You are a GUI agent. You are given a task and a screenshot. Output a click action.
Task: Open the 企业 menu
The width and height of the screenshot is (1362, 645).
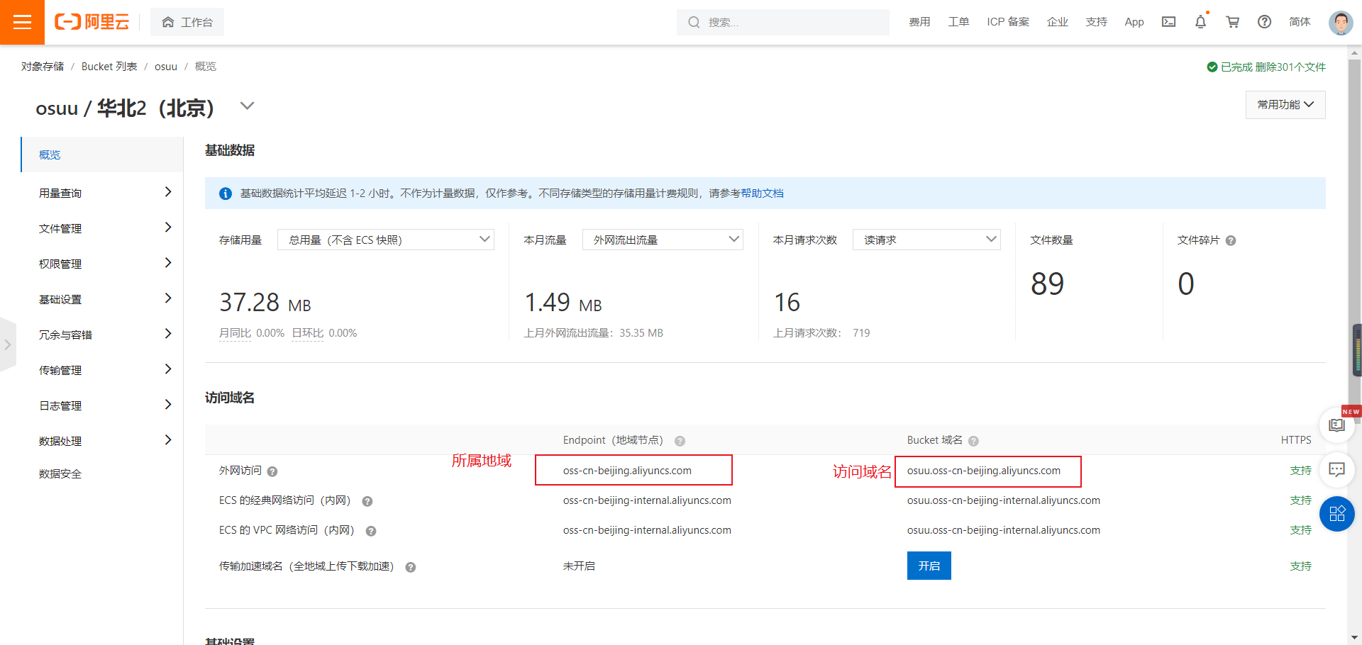pyautogui.click(x=1058, y=22)
